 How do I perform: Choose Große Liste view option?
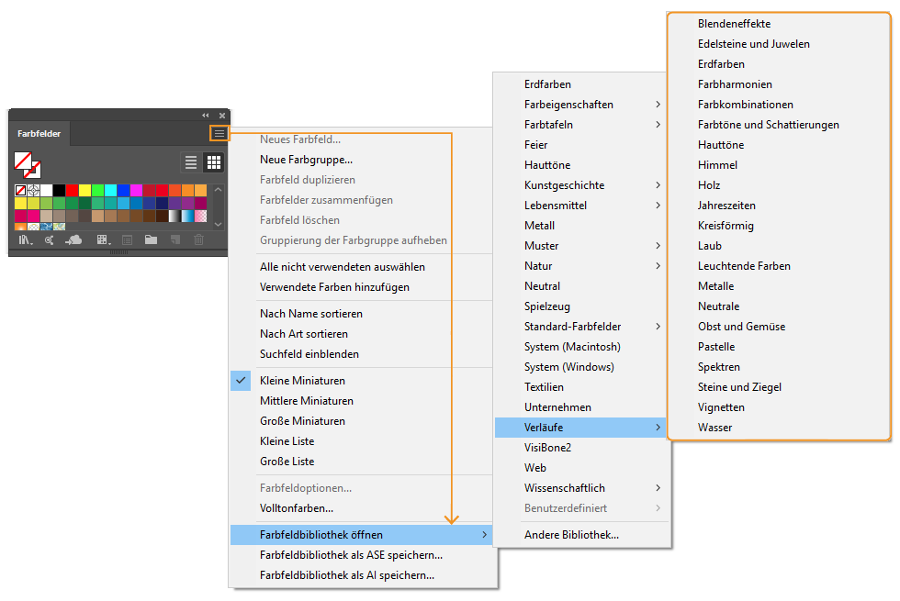point(362,462)
